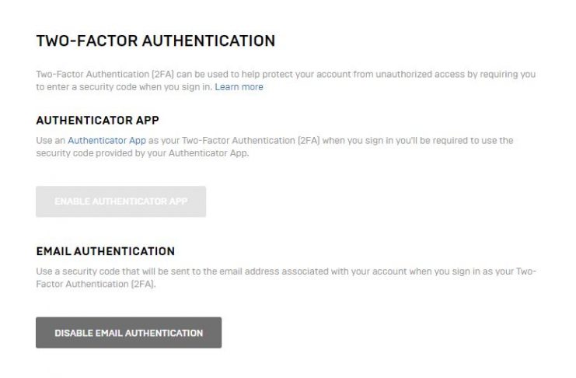The height and width of the screenshot is (378, 576).
Task: Click the Enable Authenticator App button
Action: [120, 201]
